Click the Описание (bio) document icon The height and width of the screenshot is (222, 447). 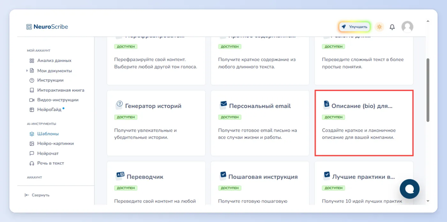point(326,104)
